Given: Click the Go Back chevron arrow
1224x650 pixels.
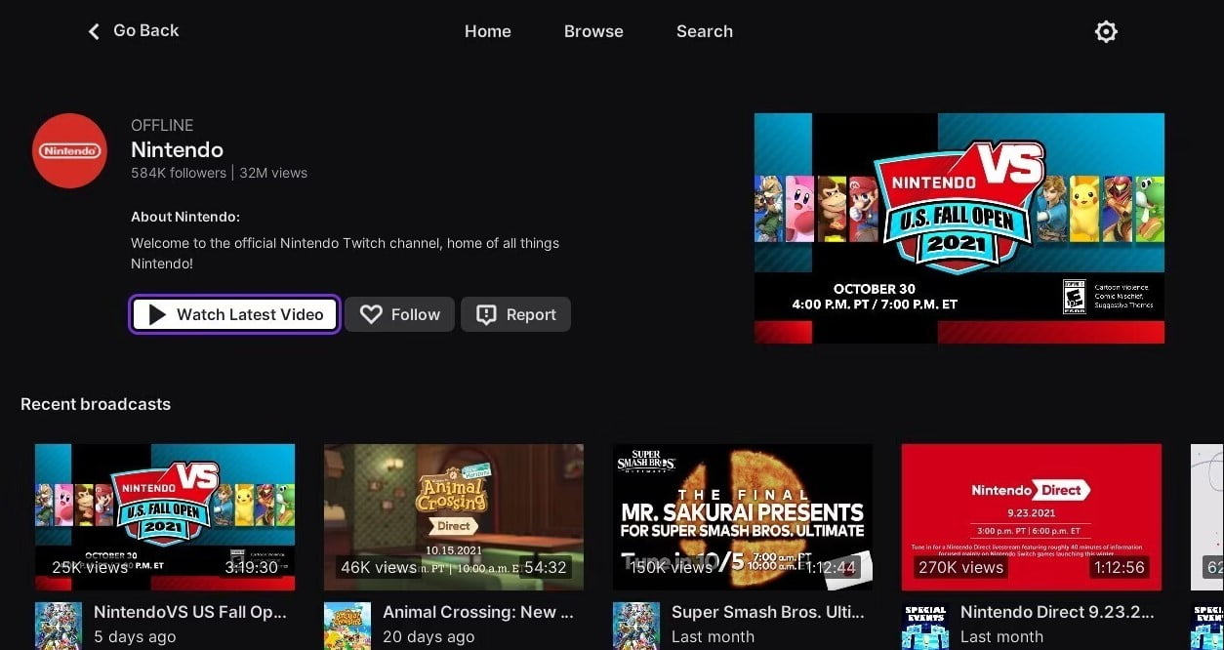Looking at the screenshot, I should pyautogui.click(x=94, y=31).
